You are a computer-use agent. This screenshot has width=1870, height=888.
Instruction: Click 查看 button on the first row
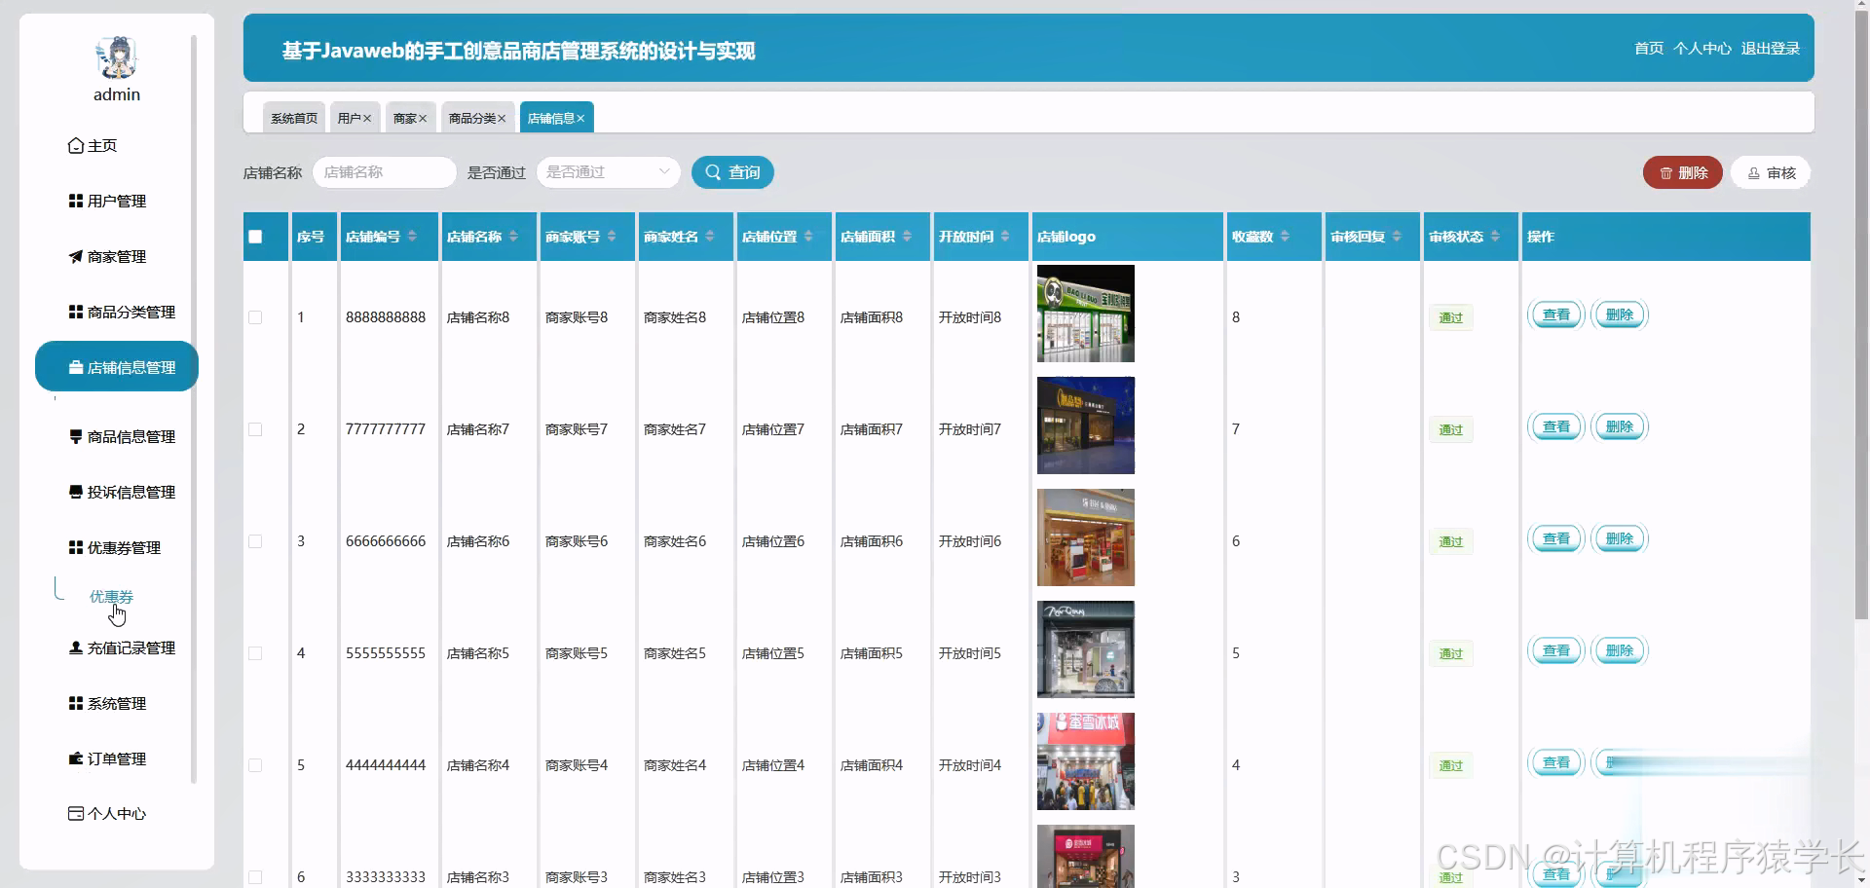[x=1555, y=314]
